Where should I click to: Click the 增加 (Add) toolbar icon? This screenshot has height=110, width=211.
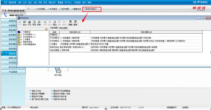point(55,23)
